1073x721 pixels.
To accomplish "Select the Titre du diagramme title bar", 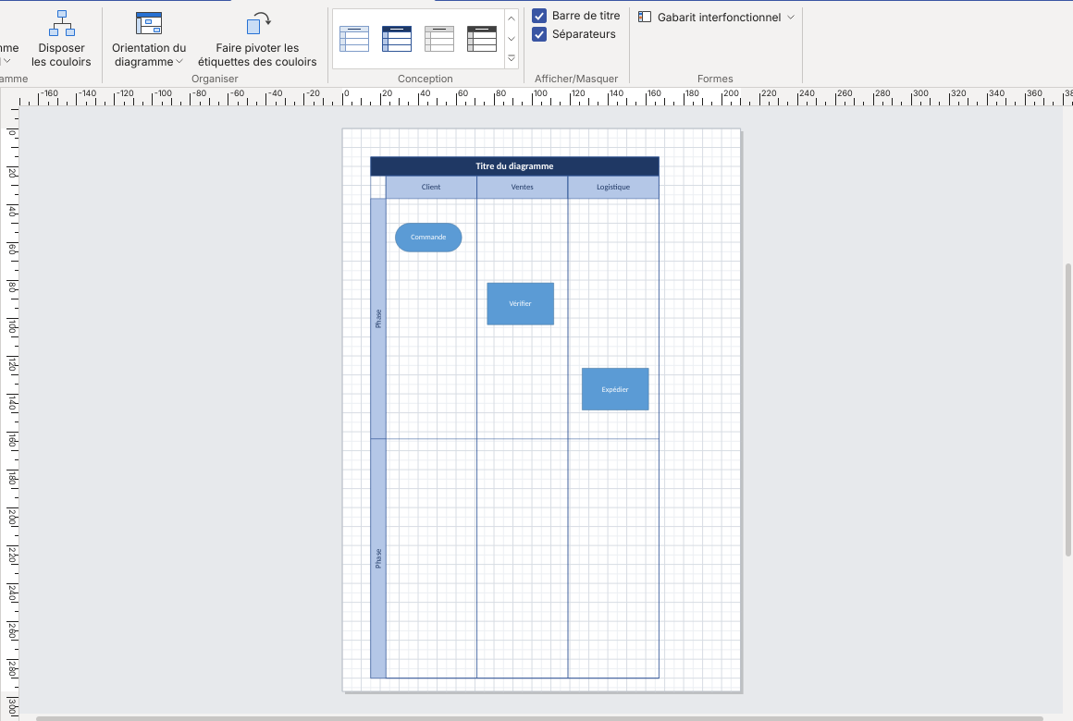I will [x=514, y=166].
